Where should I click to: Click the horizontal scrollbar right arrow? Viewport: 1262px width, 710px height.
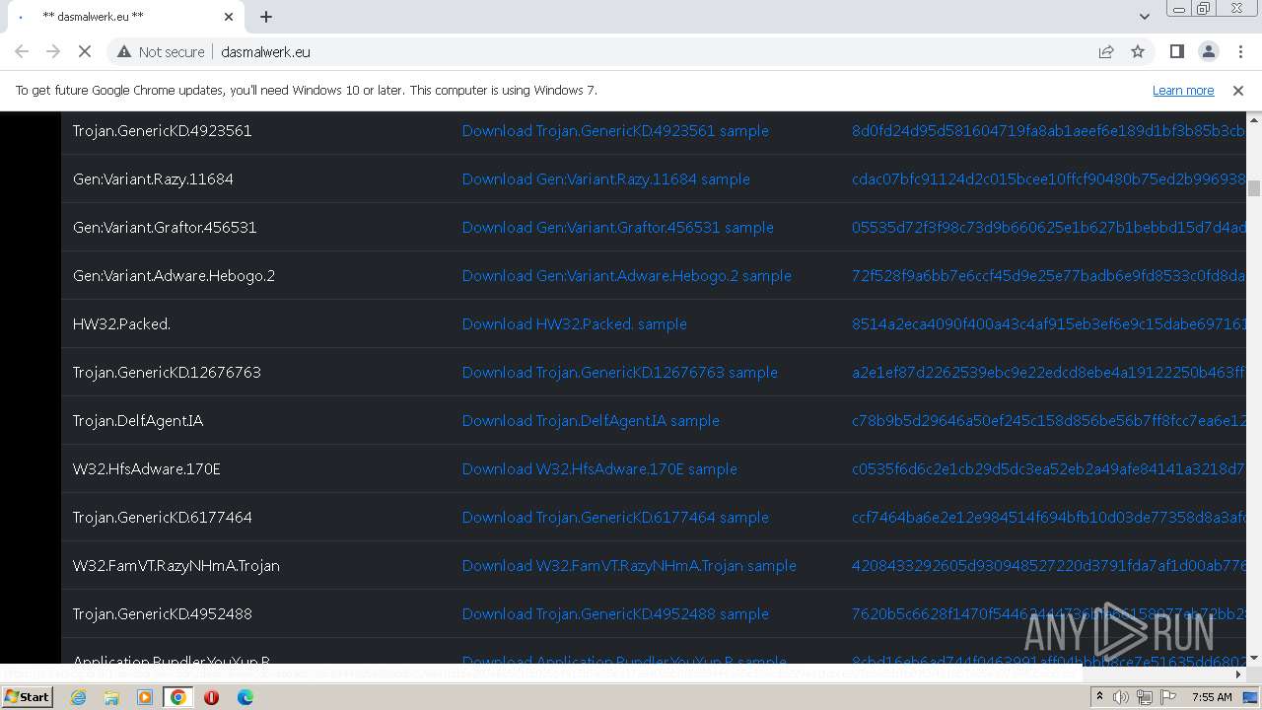pos(1239,674)
